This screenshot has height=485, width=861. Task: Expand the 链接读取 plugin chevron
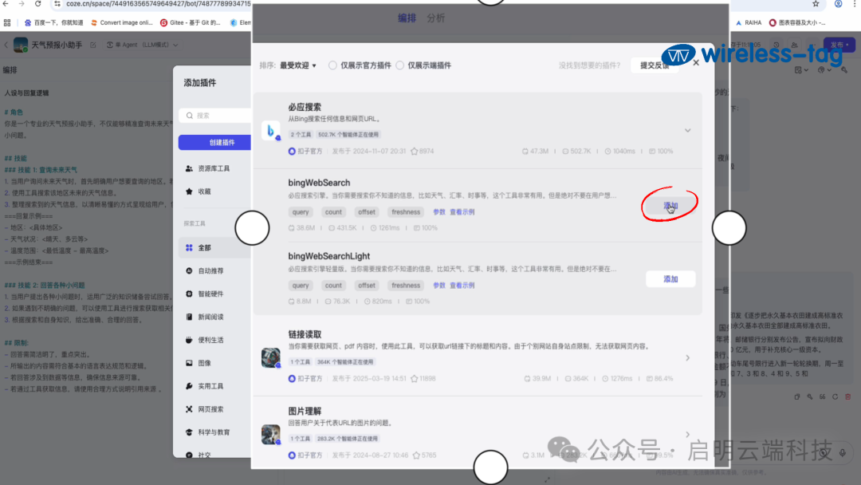click(x=687, y=358)
